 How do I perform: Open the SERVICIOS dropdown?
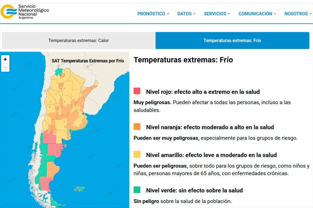coord(217,14)
